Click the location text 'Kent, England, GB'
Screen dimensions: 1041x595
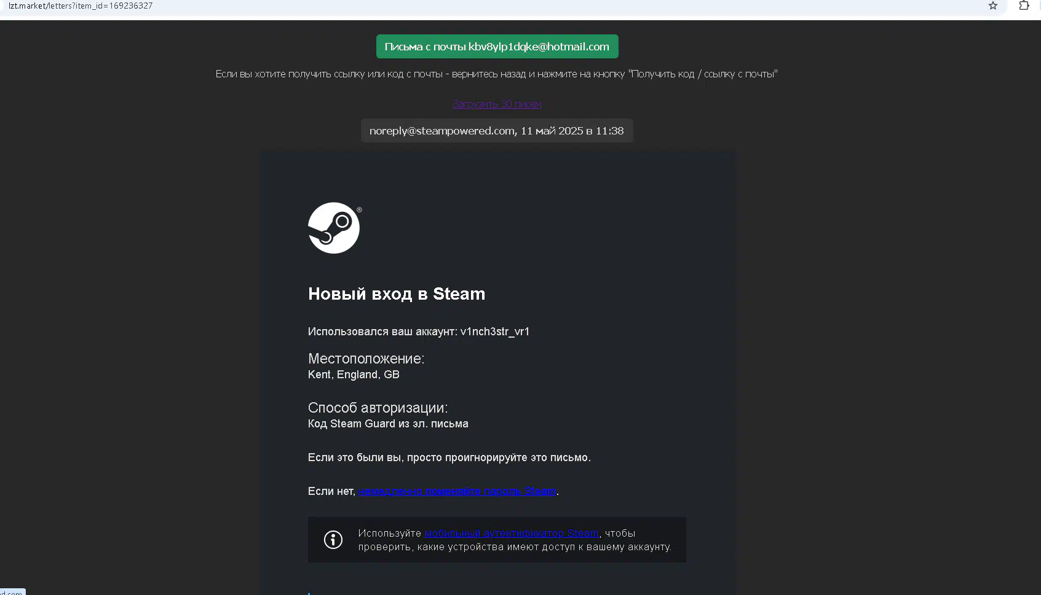pyautogui.click(x=354, y=375)
